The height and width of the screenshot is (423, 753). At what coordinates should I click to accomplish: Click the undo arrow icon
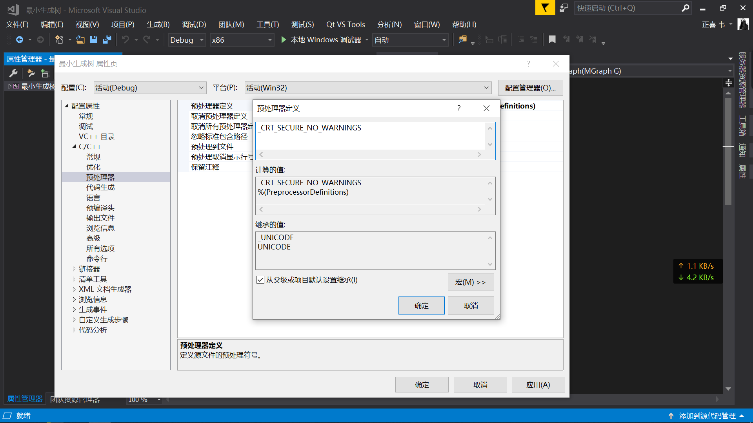[x=125, y=40]
